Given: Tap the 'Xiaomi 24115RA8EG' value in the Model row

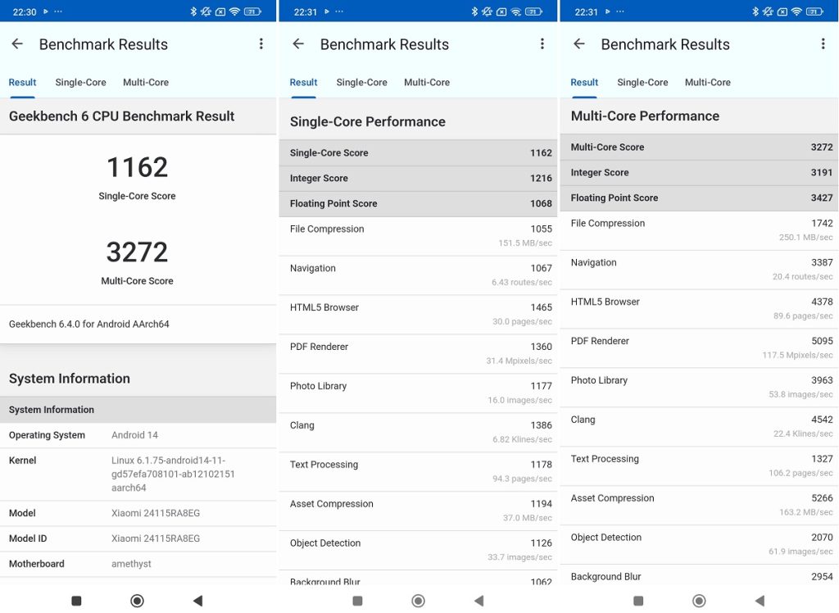Looking at the screenshot, I should point(156,513).
